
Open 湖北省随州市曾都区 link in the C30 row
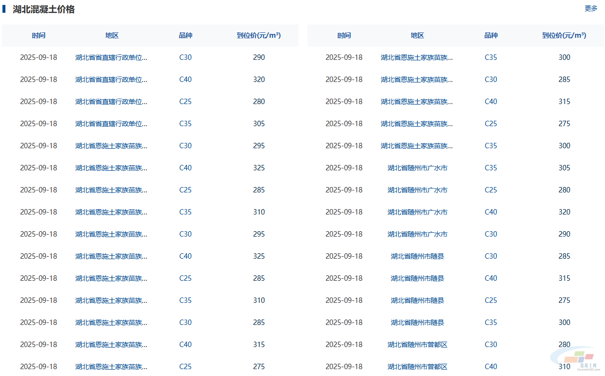[x=417, y=345]
